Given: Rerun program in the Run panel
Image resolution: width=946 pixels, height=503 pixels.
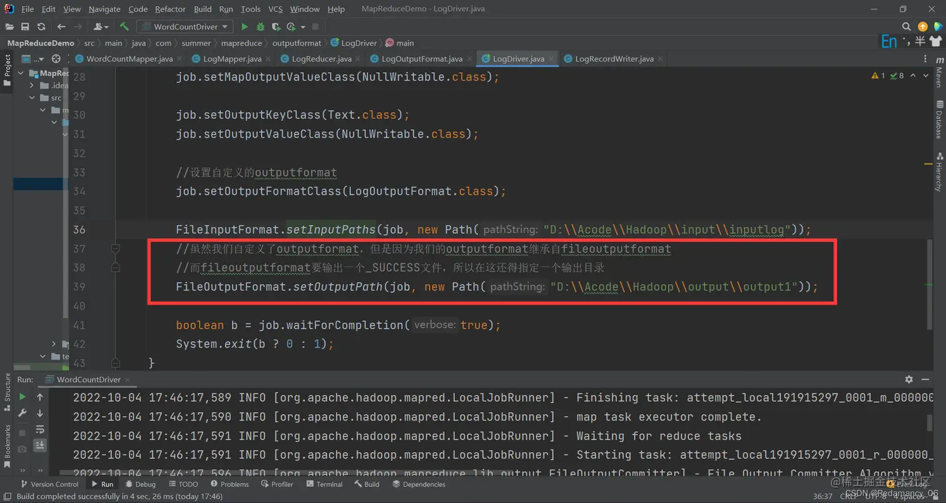Looking at the screenshot, I should click(23, 397).
